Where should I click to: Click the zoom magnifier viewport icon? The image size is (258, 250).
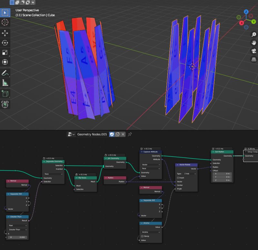coord(254,34)
